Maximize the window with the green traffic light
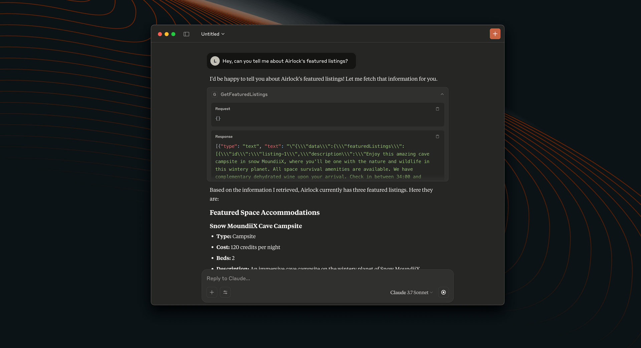This screenshot has width=641, height=348. (173, 34)
